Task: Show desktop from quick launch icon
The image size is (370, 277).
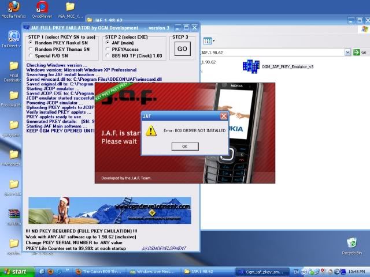Action: (x=42, y=272)
